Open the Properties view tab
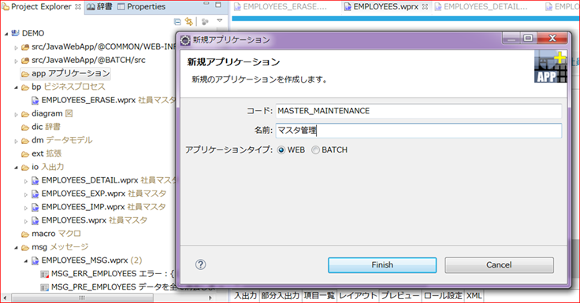The height and width of the screenshot is (303, 580). pos(142,6)
